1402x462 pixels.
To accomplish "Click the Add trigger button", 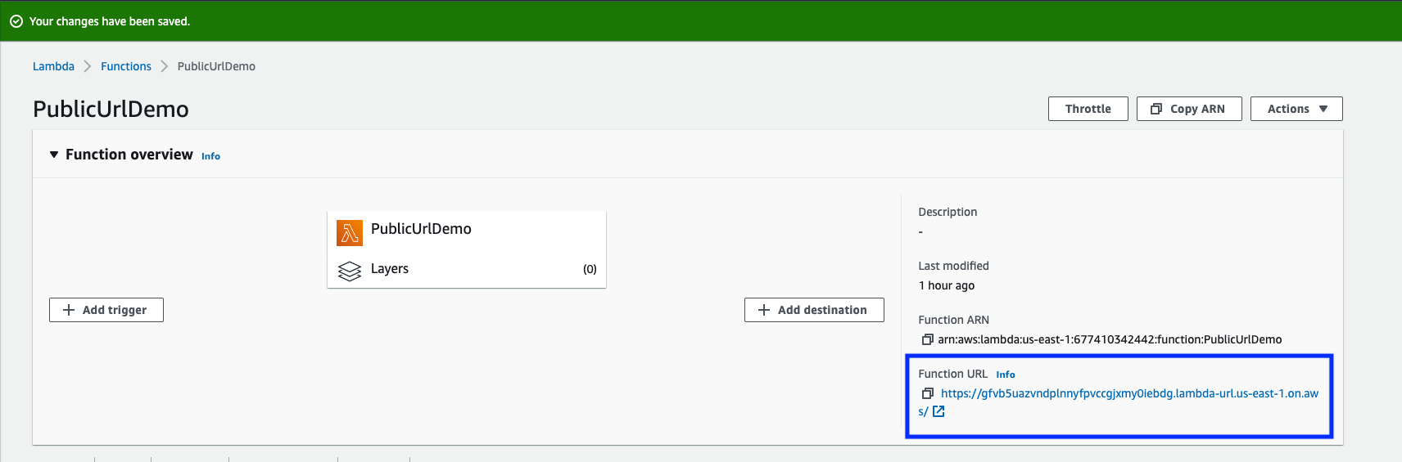I will point(106,310).
